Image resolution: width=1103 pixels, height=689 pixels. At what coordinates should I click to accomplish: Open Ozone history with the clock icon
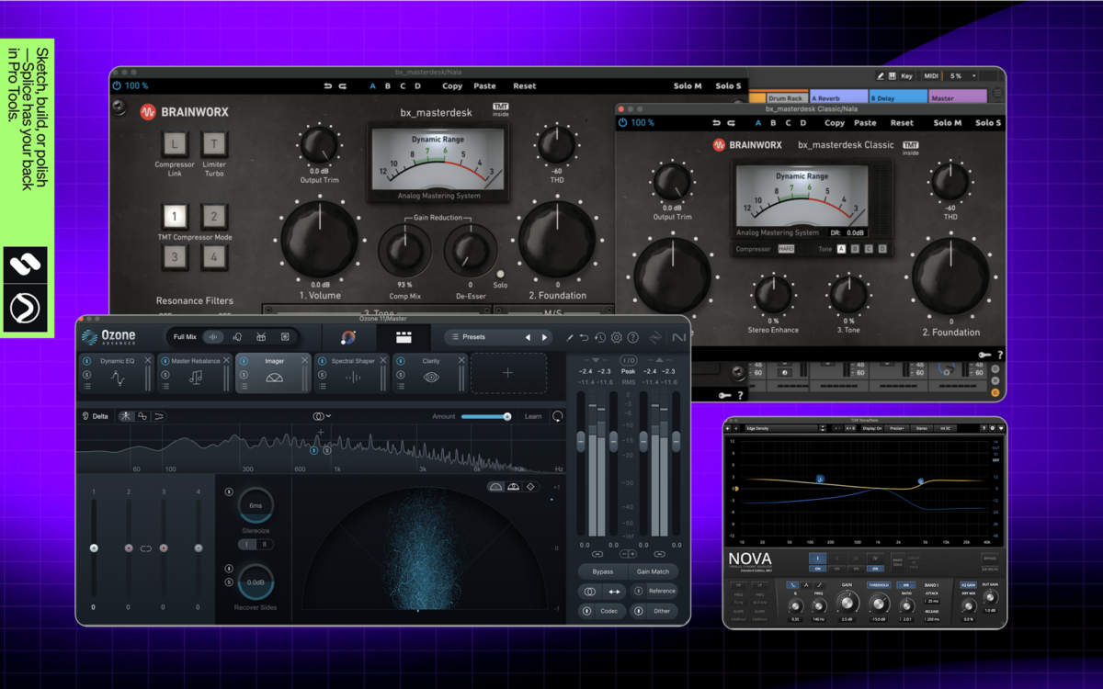(x=600, y=337)
